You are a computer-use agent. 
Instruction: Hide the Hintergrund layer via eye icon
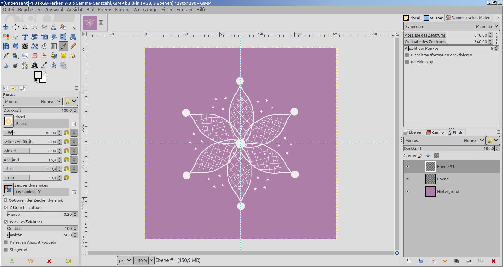pyautogui.click(x=407, y=192)
